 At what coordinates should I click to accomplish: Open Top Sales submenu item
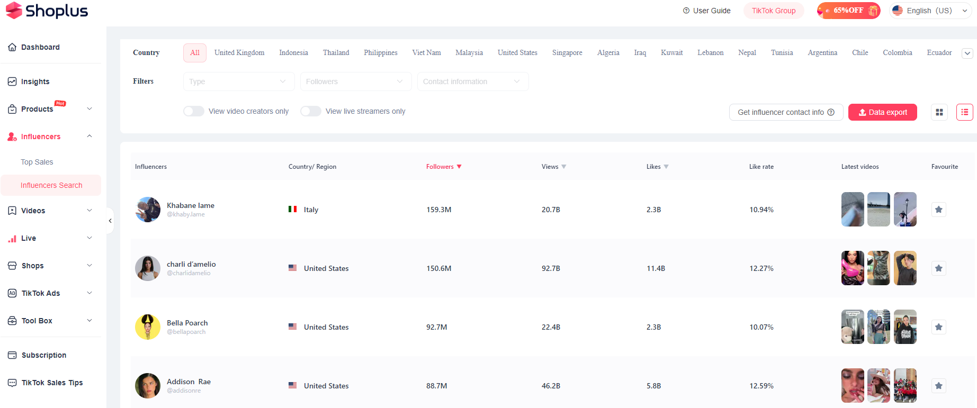pyautogui.click(x=37, y=162)
